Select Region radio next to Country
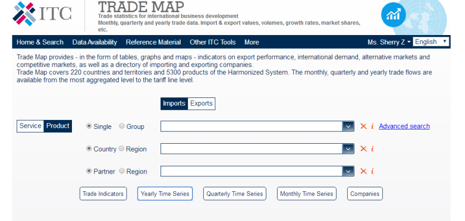This screenshot has height=221, width=465. coord(121,149)
